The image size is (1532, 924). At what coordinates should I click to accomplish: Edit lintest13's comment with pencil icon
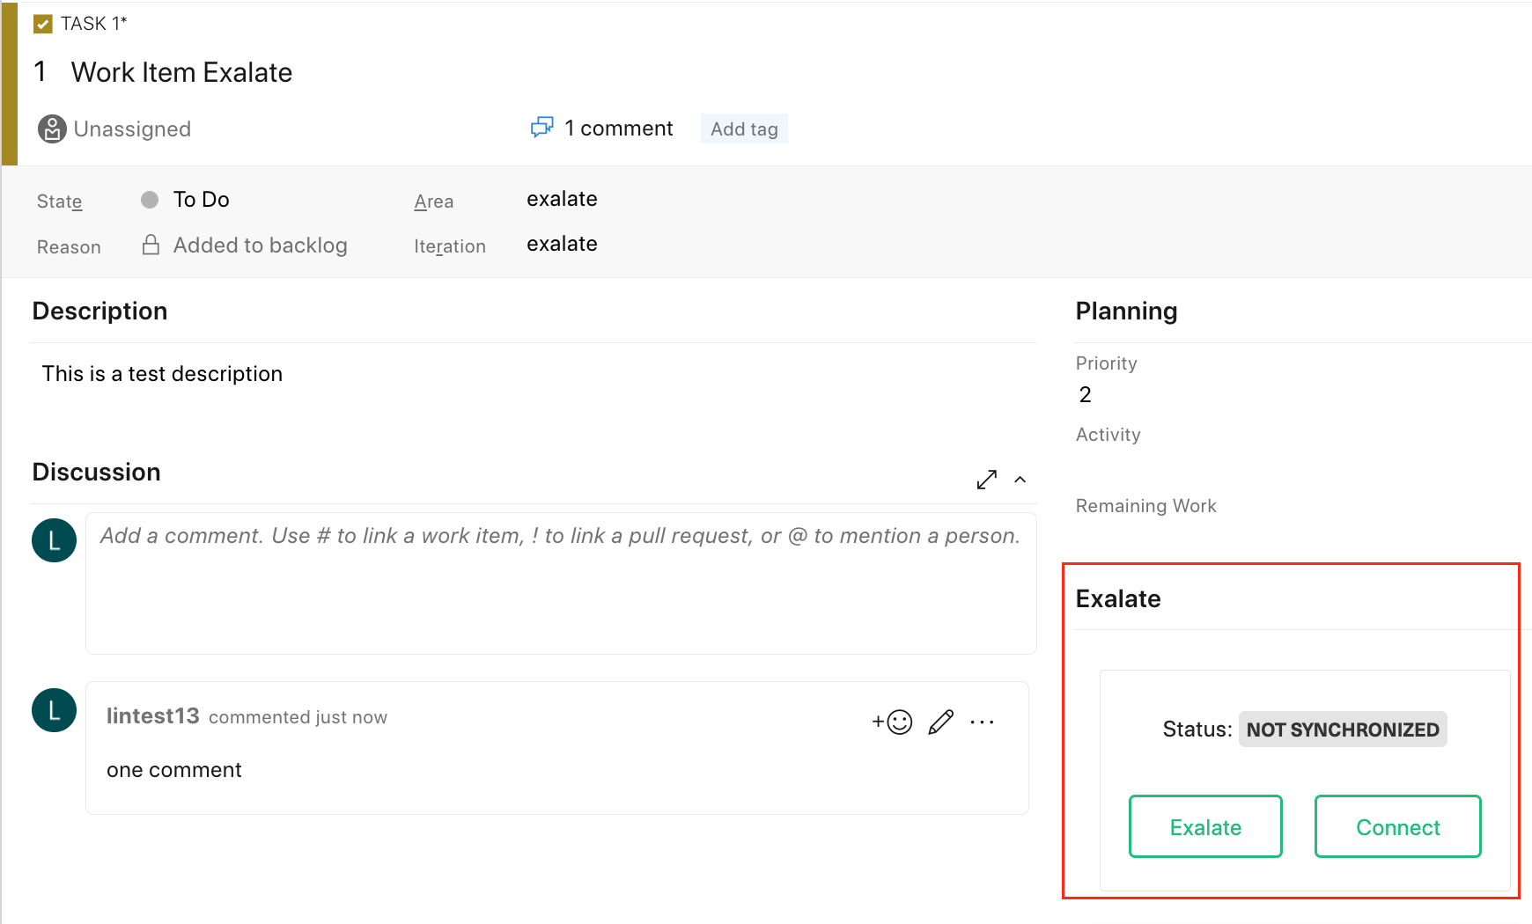coord(940,722)
